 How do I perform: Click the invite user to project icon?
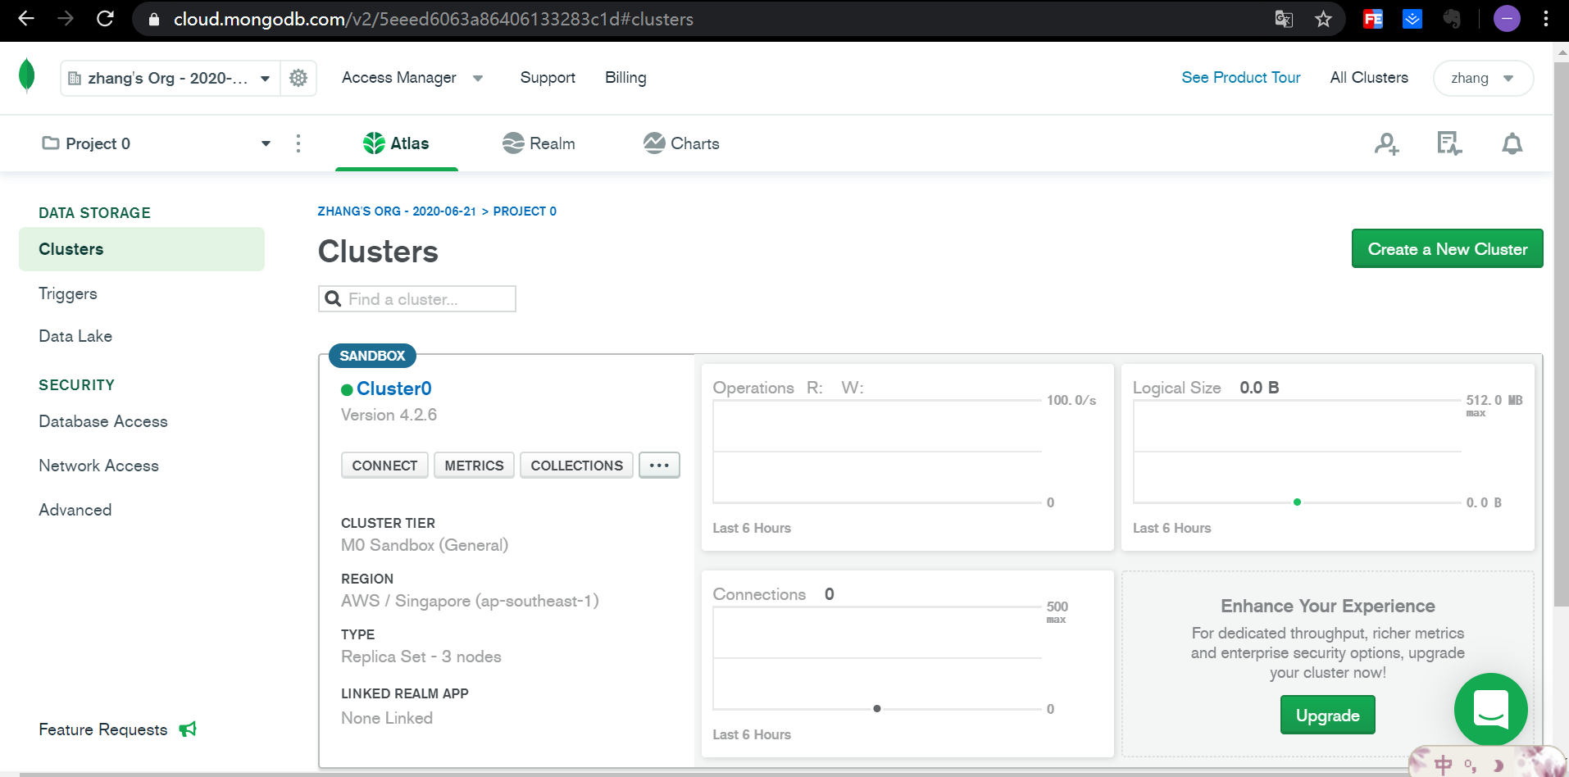[x=1387, y=143]
